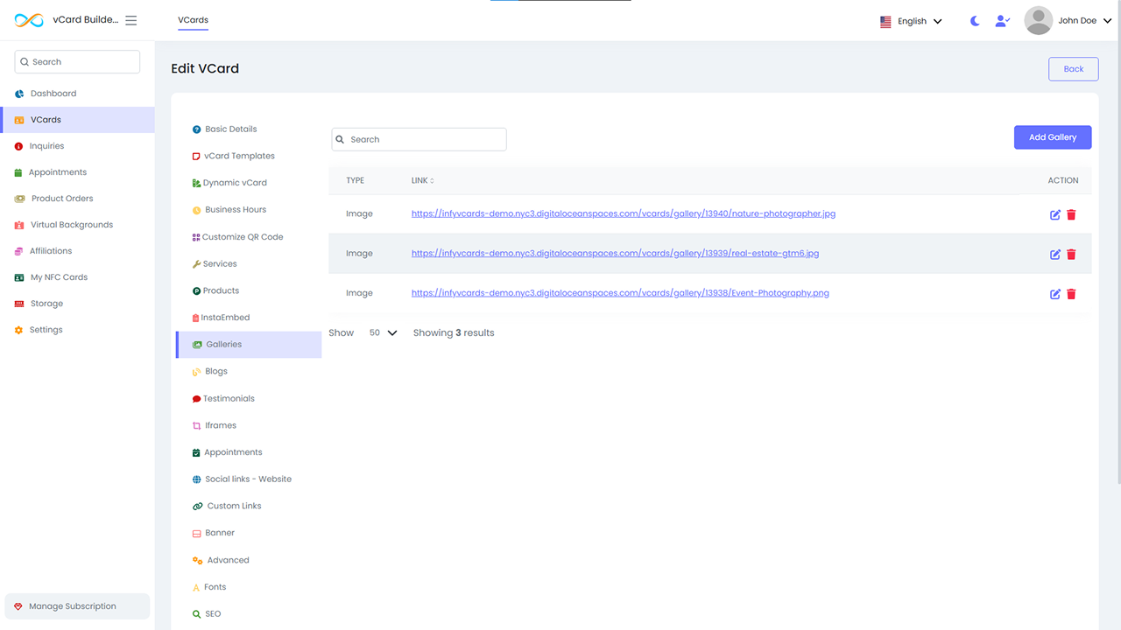The width and height of the screenshot is (1121, 630).
Task: Collapse sidebar with hamburger menu icon
Action: click(131, 20)
